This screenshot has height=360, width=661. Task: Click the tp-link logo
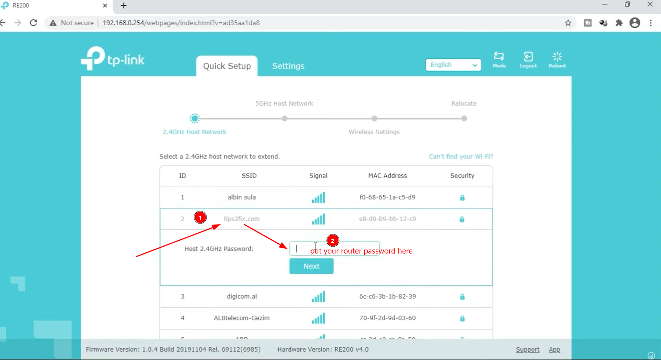coord(113,59)
